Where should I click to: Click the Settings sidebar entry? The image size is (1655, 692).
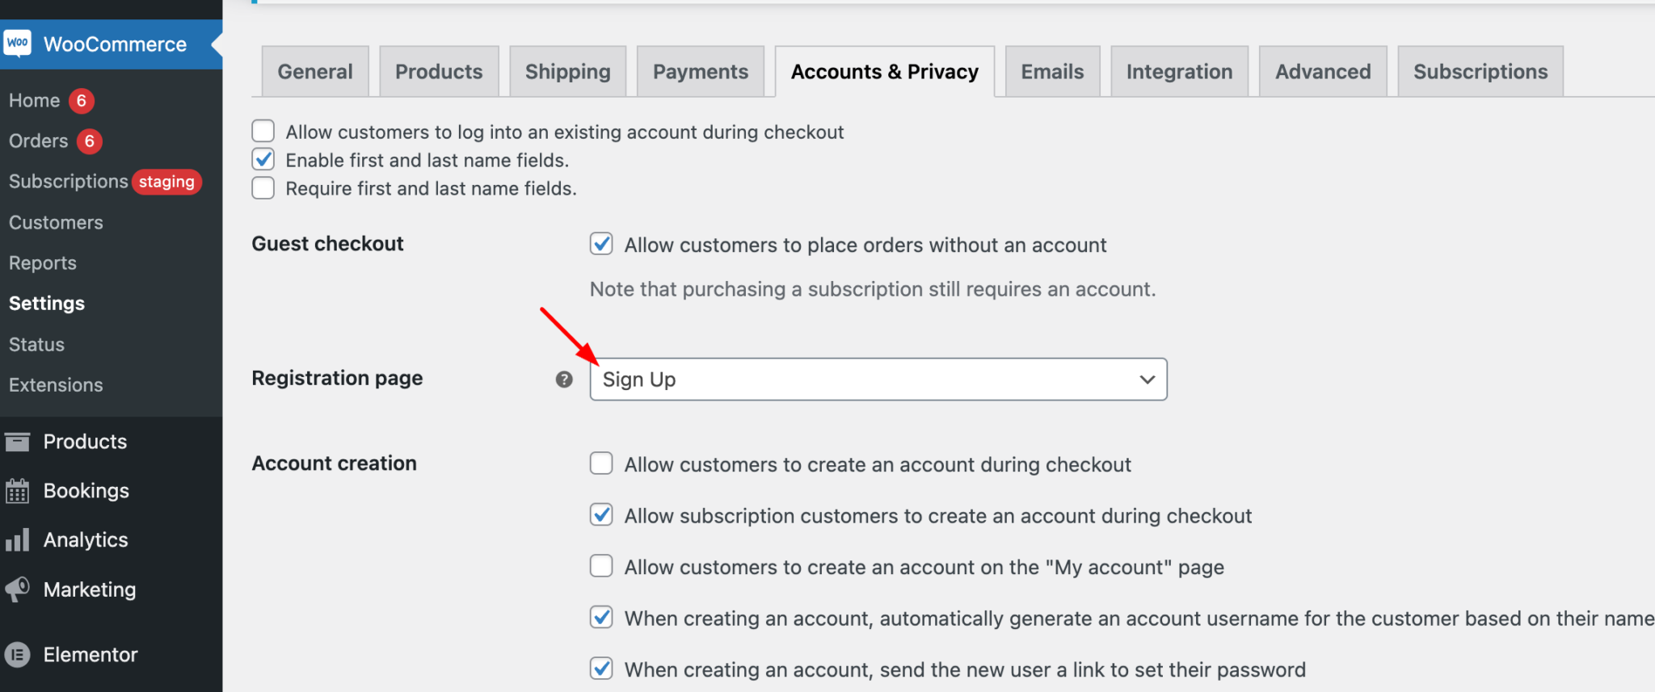46,303
